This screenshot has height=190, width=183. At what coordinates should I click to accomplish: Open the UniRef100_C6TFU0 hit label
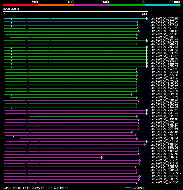pyautogui.click(x=164, y=21)
